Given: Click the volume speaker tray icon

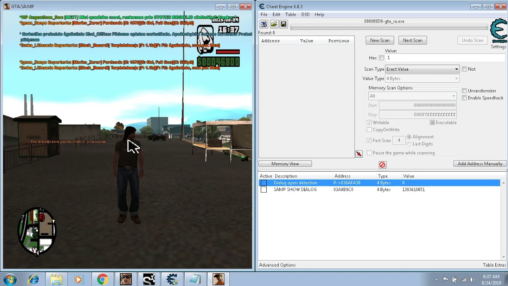Looking at the screenshot, I should 472,280.
